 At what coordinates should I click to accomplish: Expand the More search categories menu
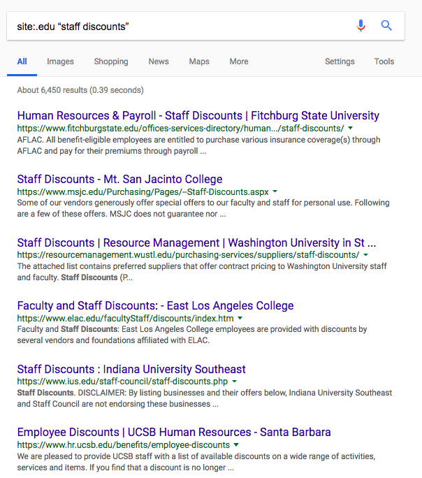click(x=239, y=61)
